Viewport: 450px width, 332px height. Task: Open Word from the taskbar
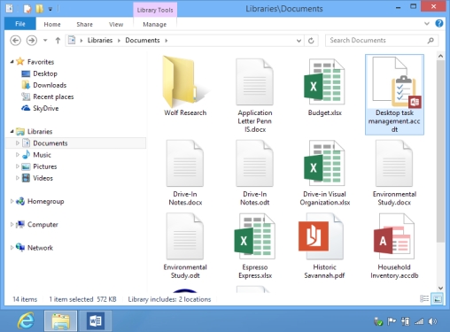pyautogui.click(x=96, y=320)
